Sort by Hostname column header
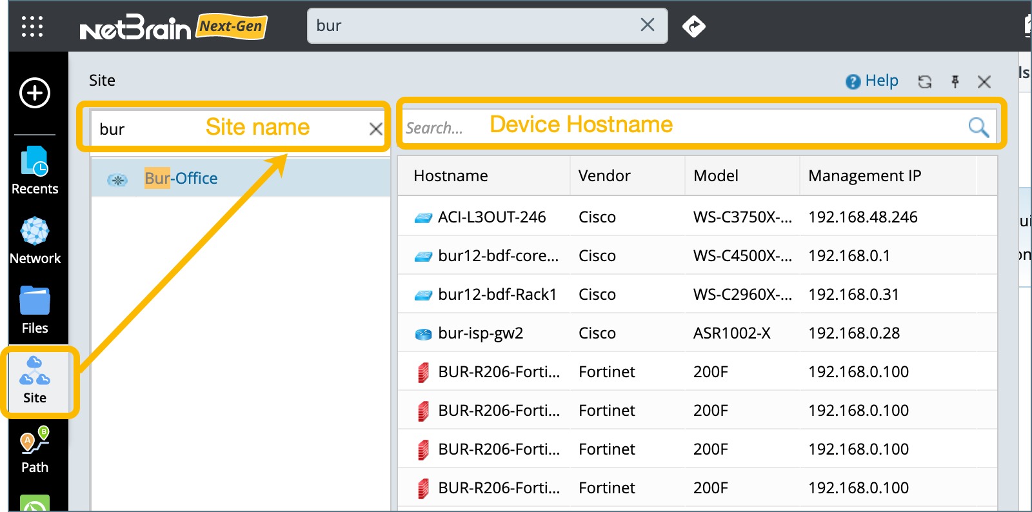The height and width of the screenshot is (512, 1032). [451, 176]
